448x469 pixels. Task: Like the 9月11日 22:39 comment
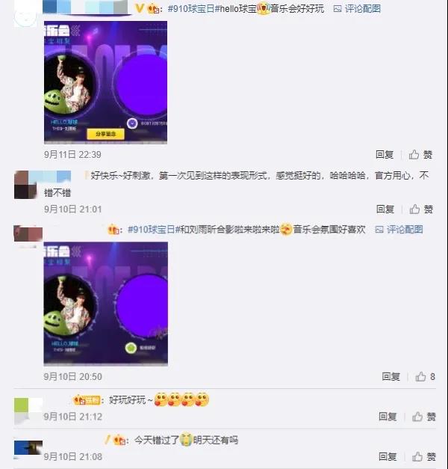point(420,155)
